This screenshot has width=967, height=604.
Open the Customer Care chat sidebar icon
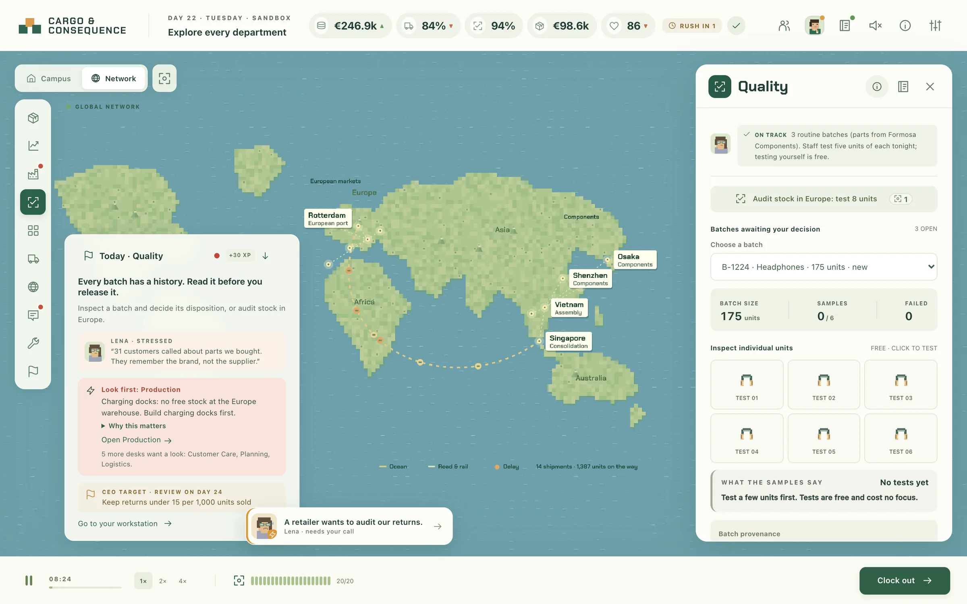point(33,315)
